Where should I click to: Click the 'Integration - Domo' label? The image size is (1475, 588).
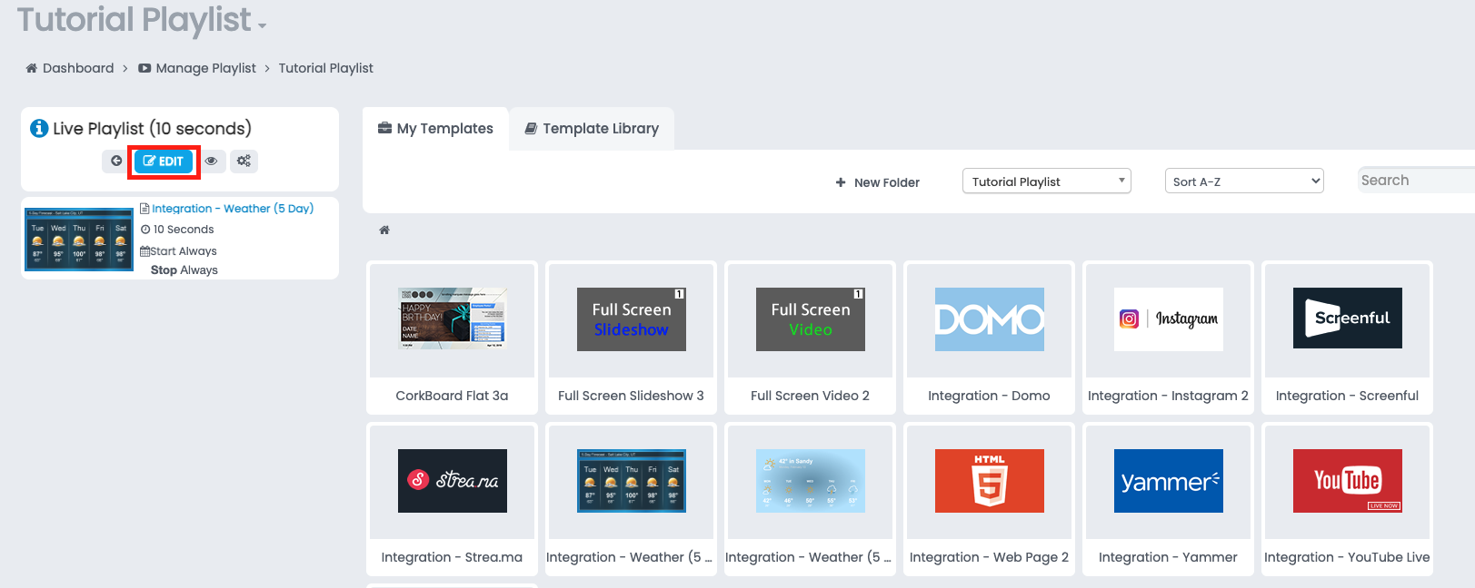(x=989, y=396)
